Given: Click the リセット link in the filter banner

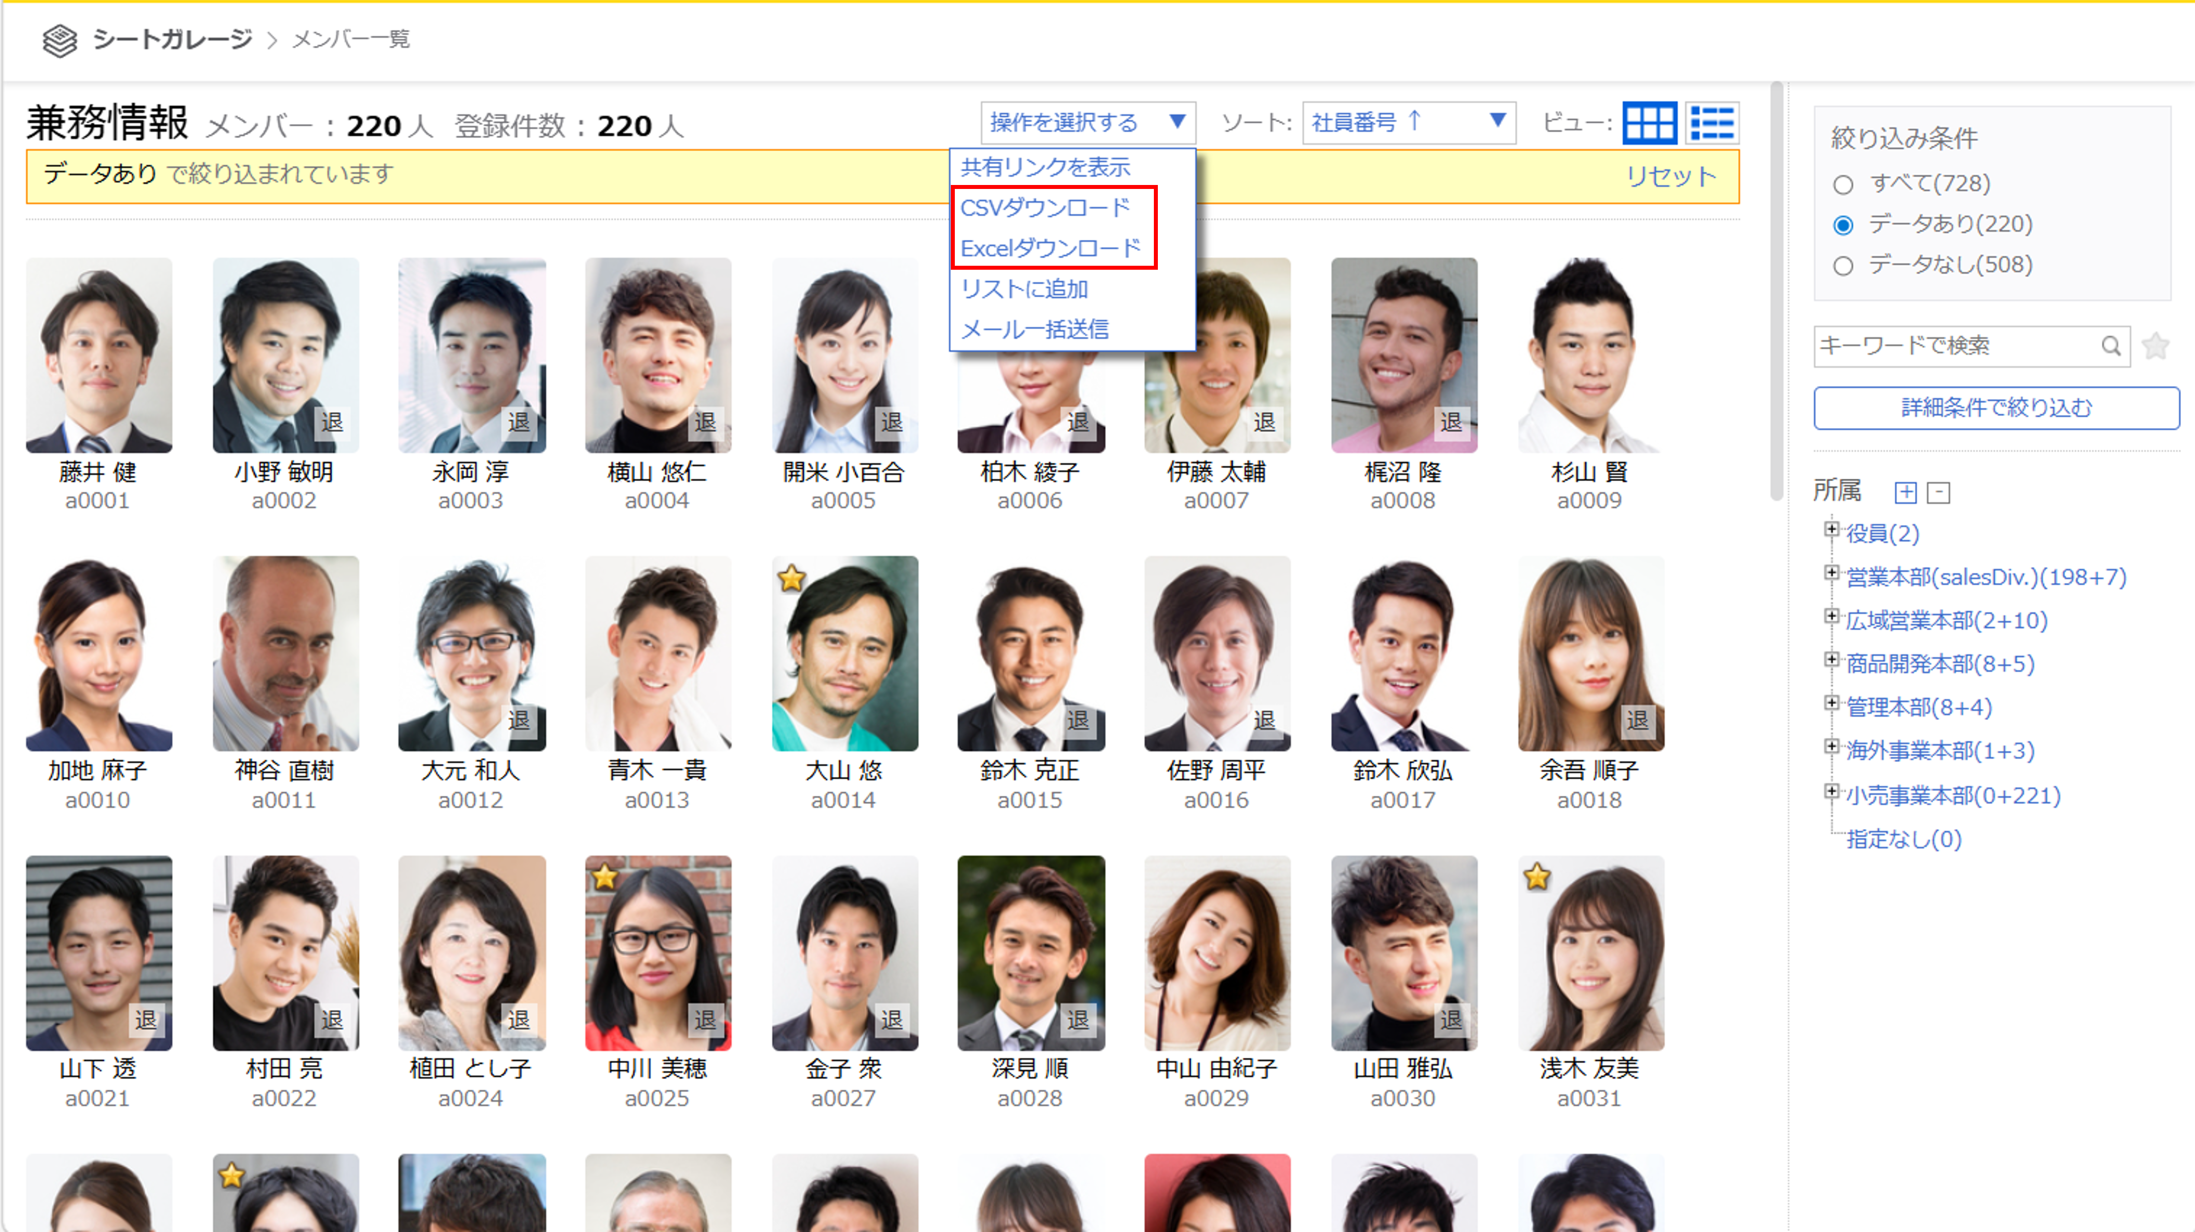Looking at the screenshot, I should pos(1671,176).
